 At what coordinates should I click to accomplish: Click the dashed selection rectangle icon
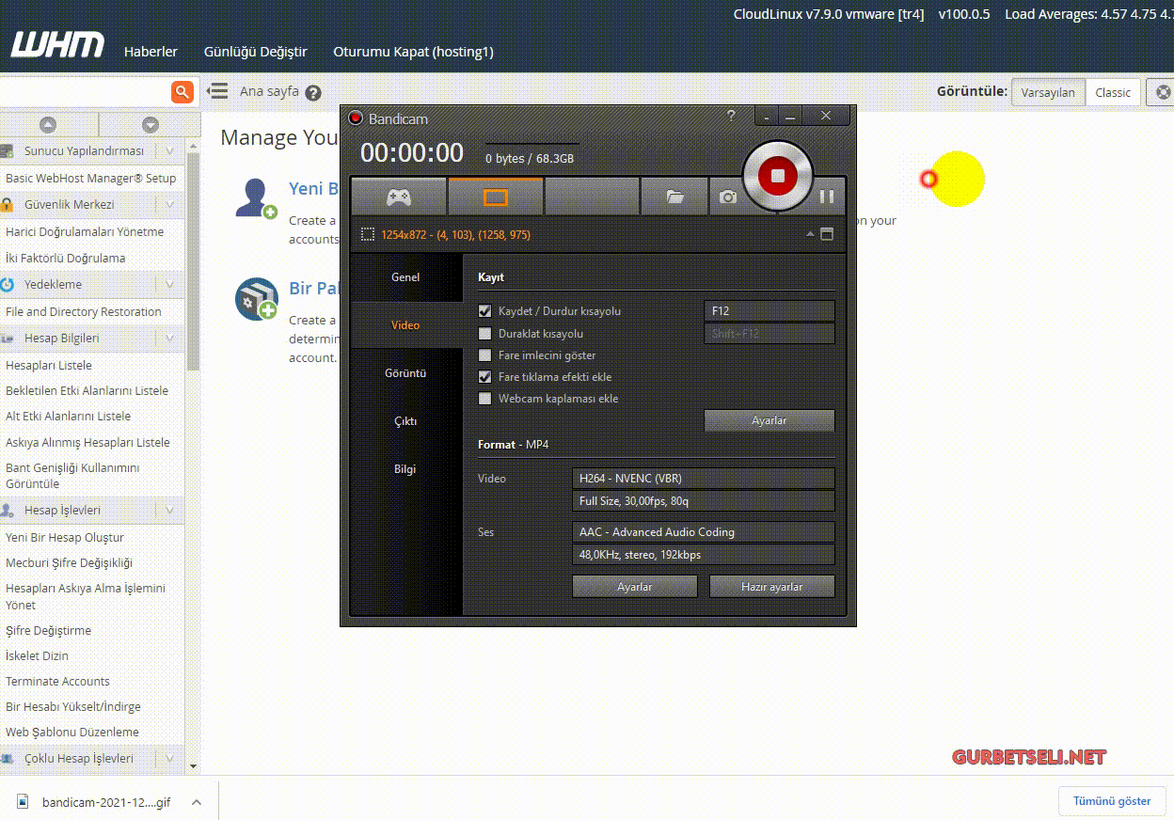click(368, 234)
